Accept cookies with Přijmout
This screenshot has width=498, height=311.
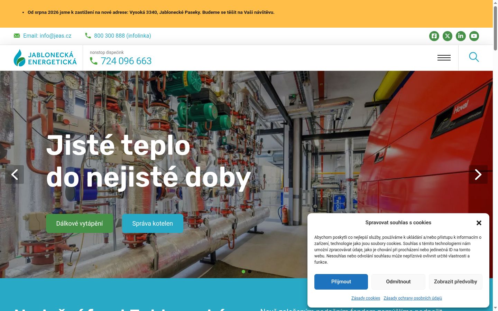(341, 282)
